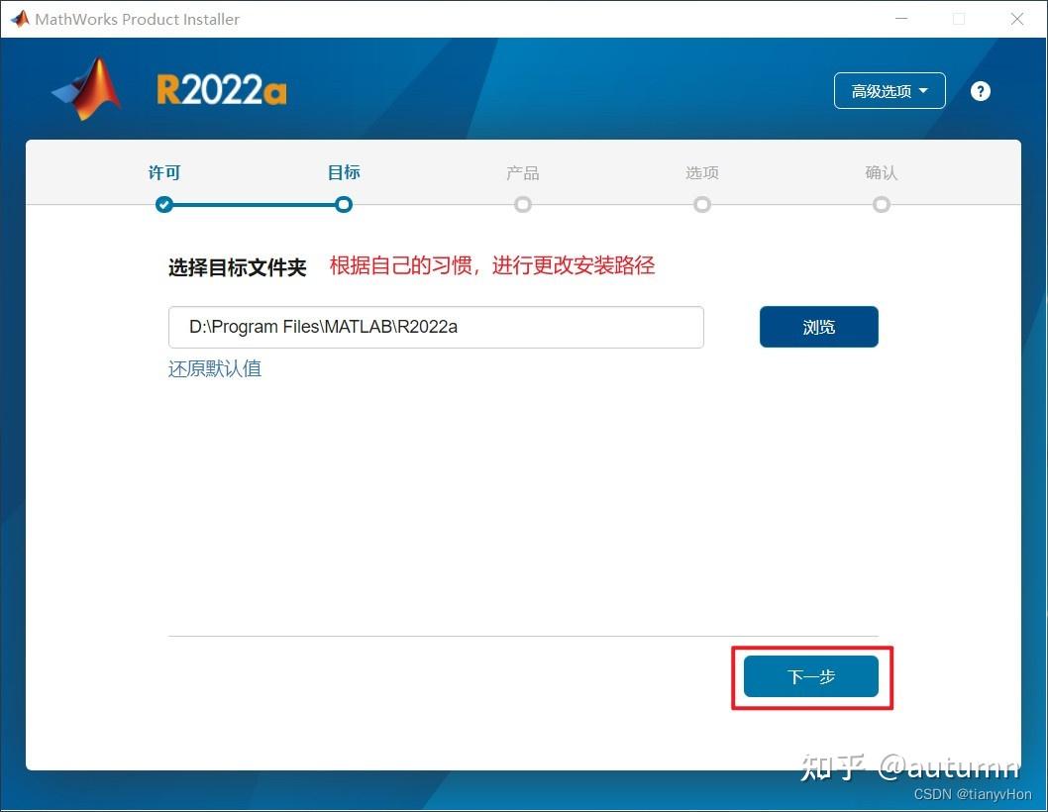The height and width of the screenshot is (812, 1048).
Task: Click the MathWorks help question mark icon
Action: click(980, 90)
